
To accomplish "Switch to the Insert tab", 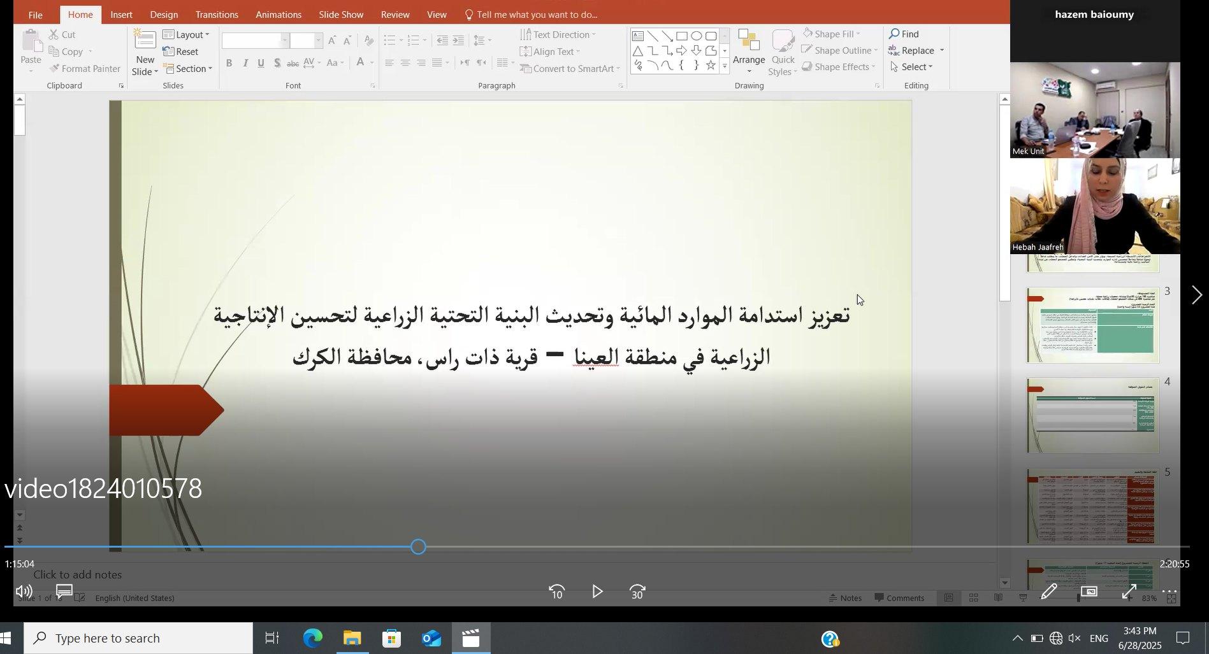I will 121,15.
